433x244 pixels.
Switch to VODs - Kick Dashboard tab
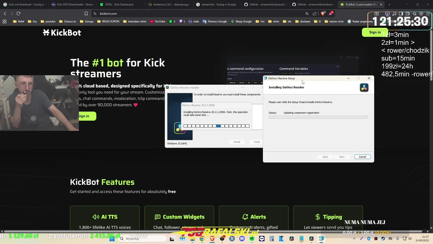[x=121, y=4]
